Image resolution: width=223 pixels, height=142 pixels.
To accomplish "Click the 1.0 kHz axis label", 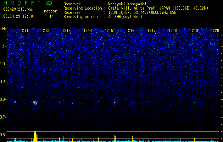I will pos(3,64).
